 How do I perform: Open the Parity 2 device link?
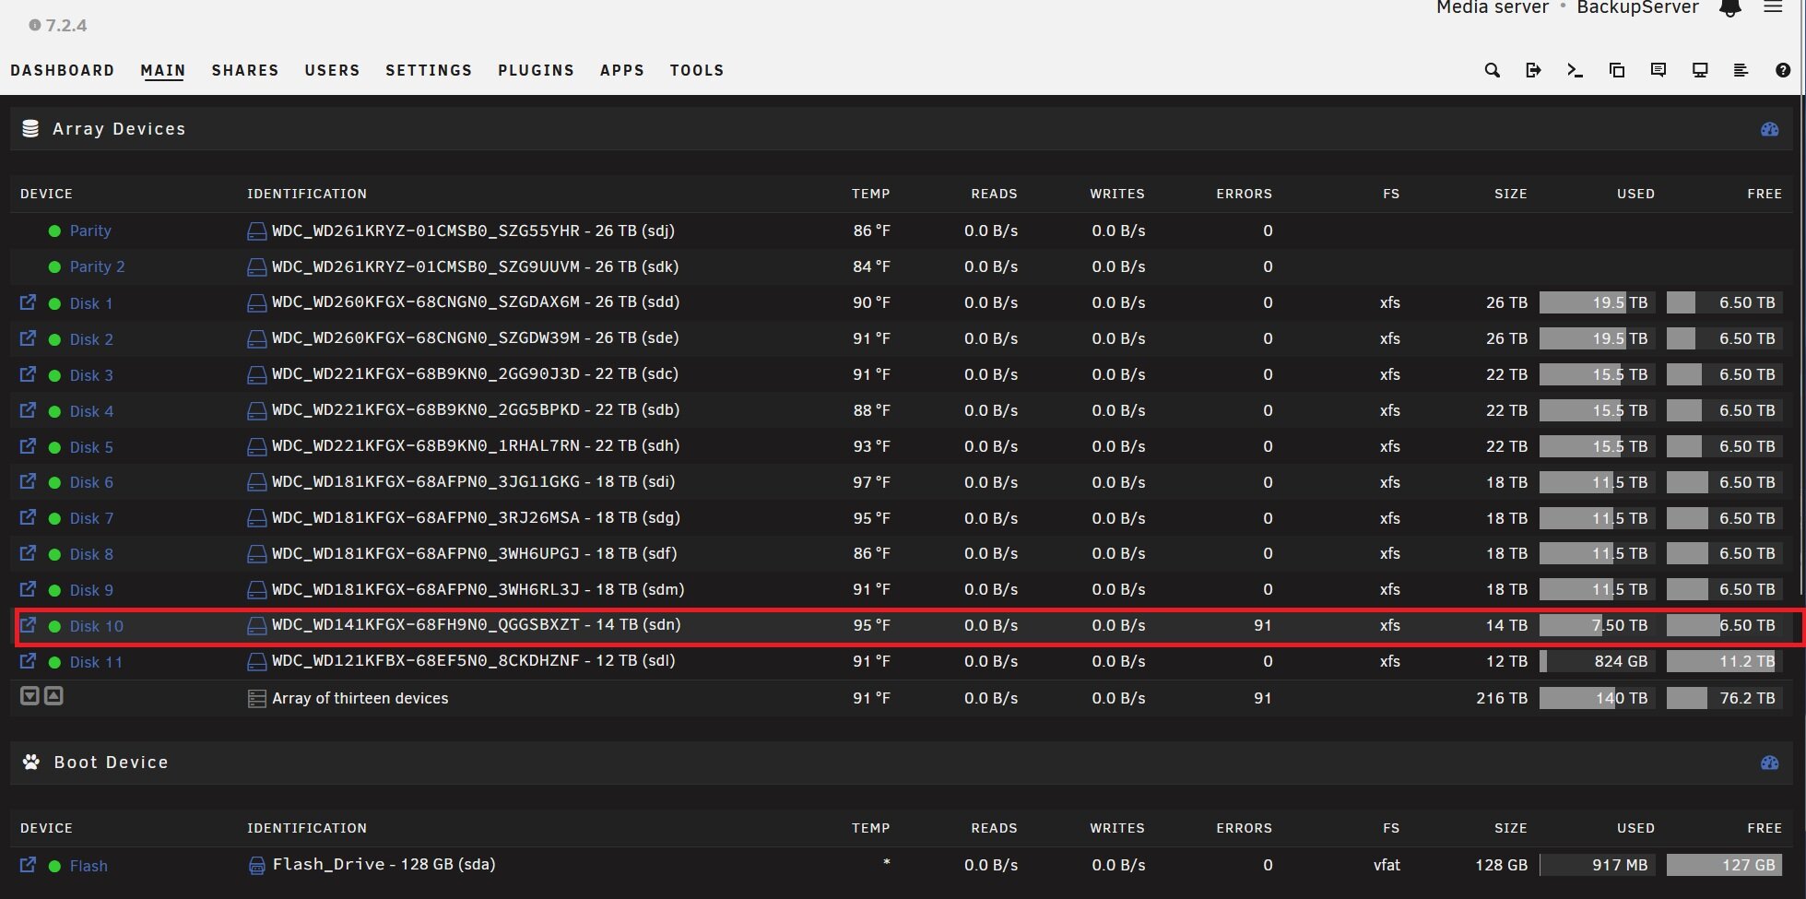[x=97, y=266]
